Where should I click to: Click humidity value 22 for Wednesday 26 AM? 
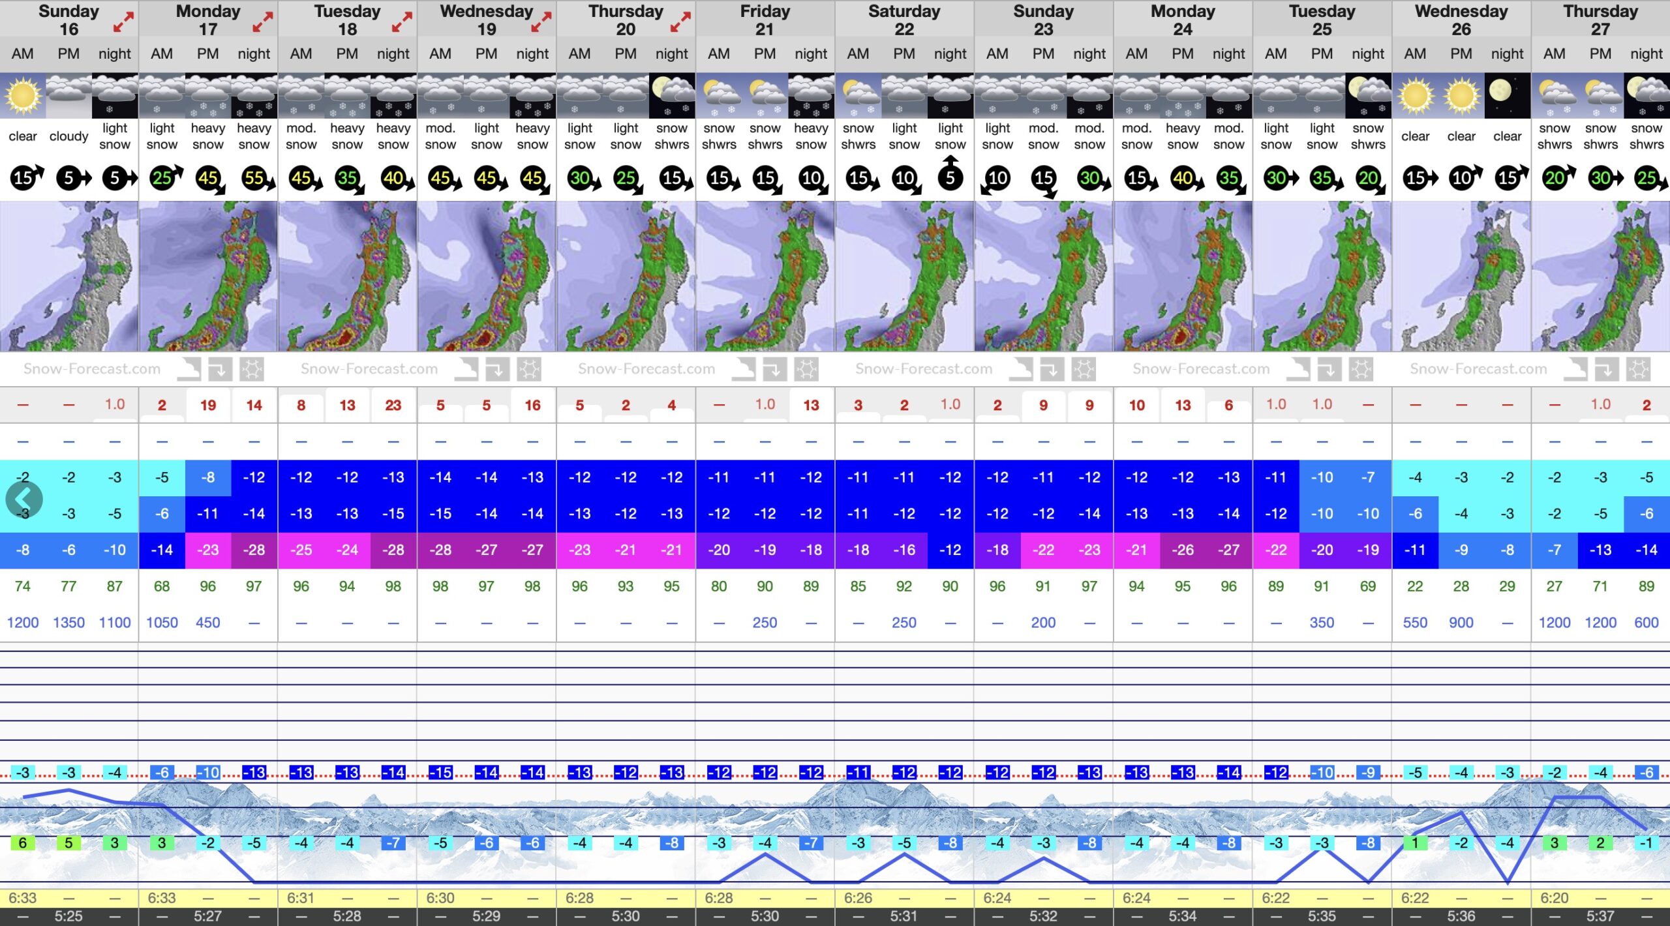pyautogui.click(x=1415, y=586)
